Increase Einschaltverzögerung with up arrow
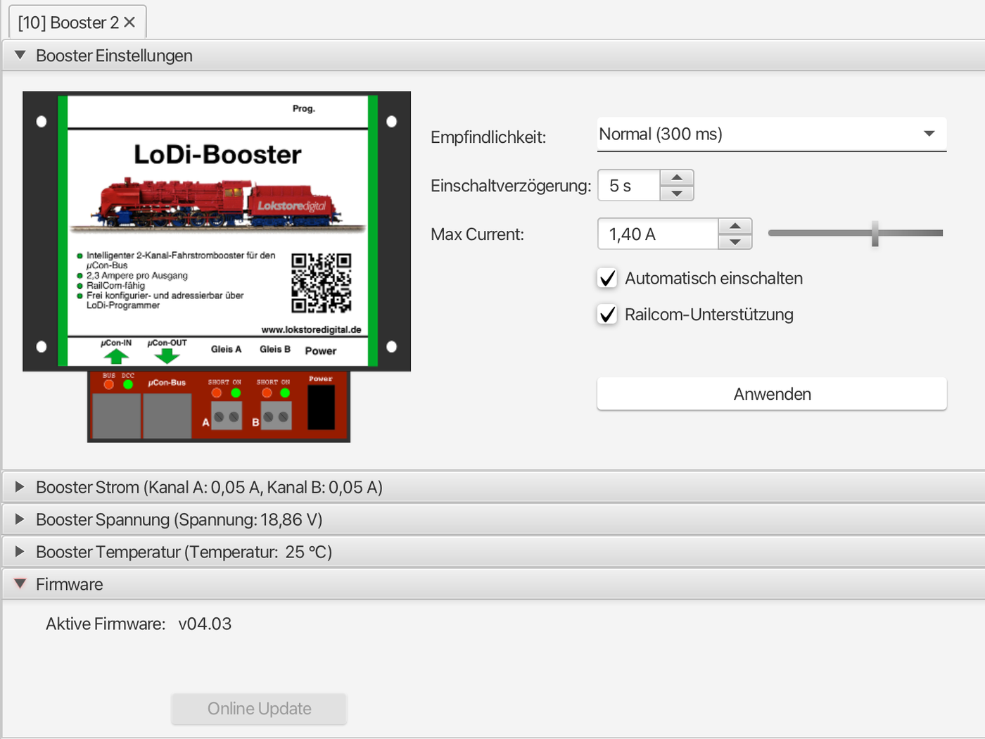 pyautogui.click(x=677, y=177)
